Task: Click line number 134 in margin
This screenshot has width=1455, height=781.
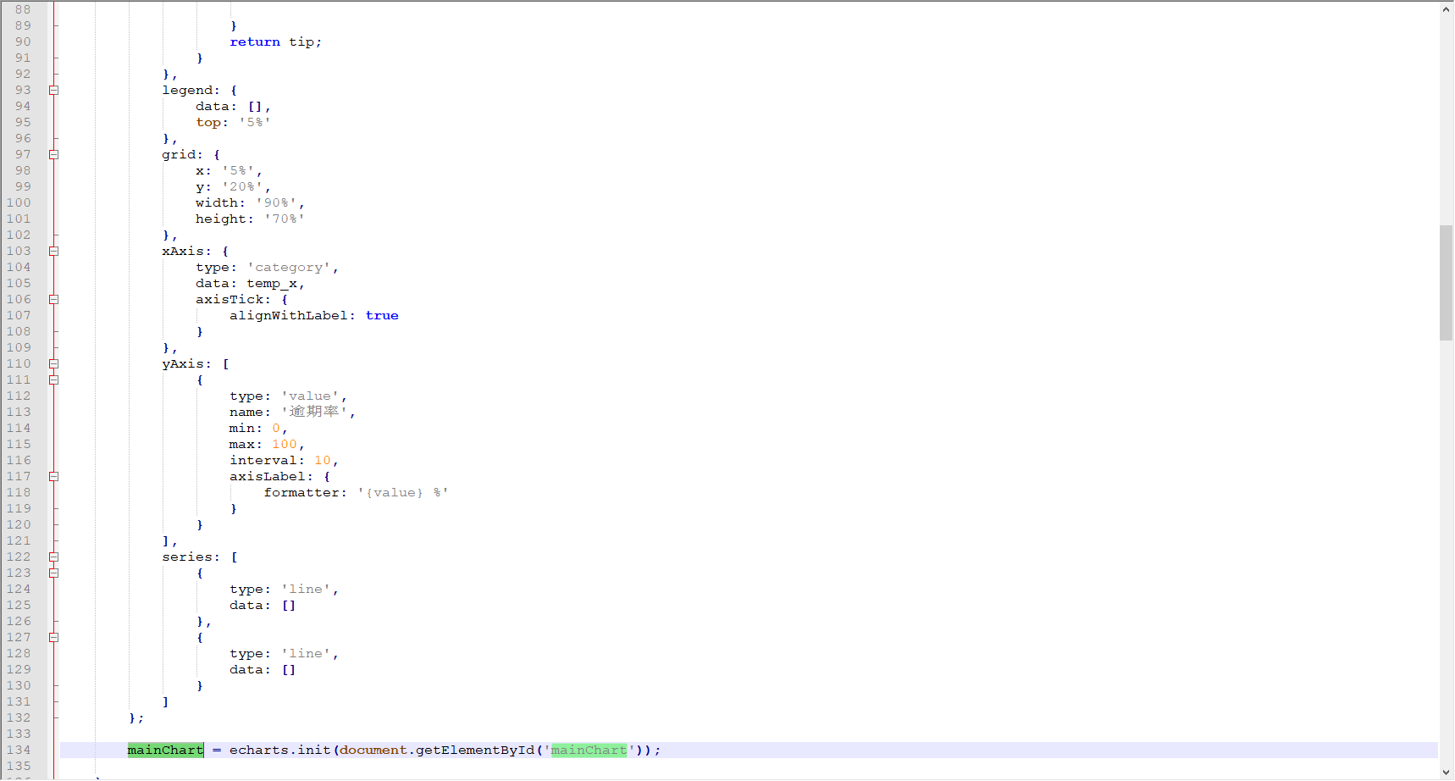Action: tap(19, 750)
